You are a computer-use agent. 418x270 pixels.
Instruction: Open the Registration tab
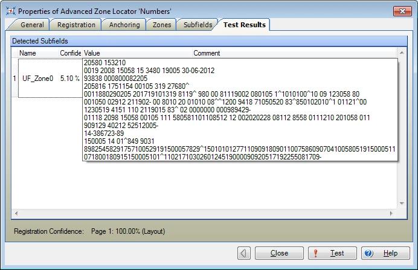point(76,25)
